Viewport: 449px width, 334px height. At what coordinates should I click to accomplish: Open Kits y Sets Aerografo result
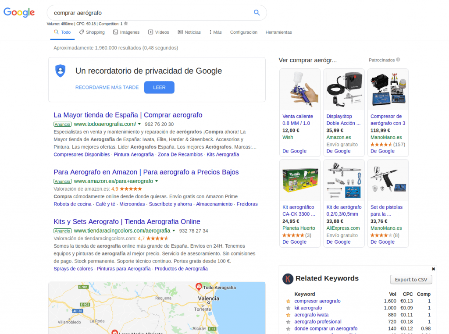coord(127,221)
